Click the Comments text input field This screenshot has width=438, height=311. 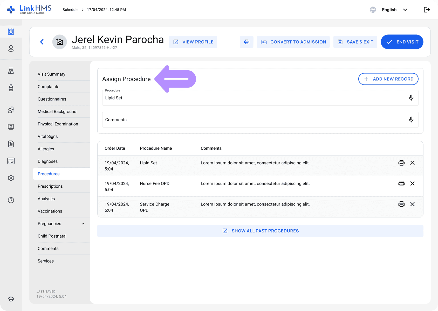coord(254,120)
